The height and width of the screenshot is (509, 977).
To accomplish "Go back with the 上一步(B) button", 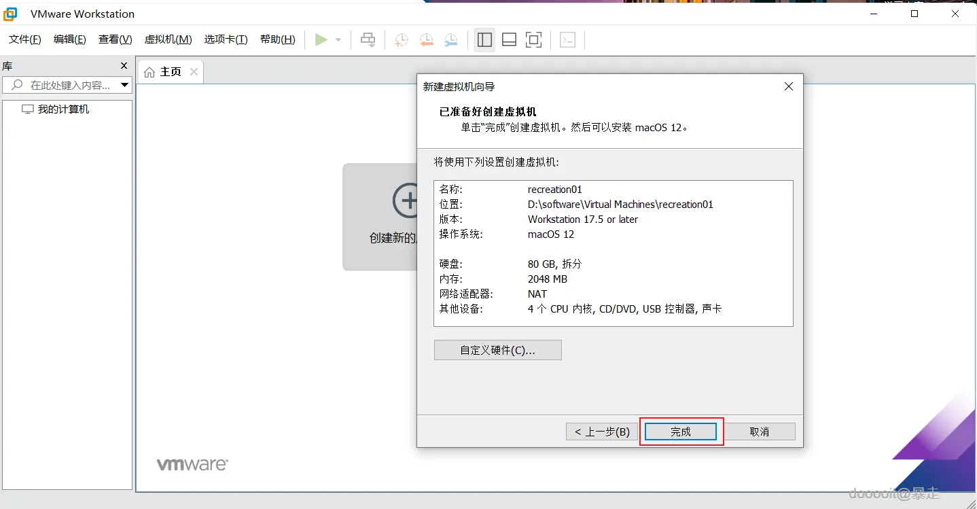I will 601,431.
